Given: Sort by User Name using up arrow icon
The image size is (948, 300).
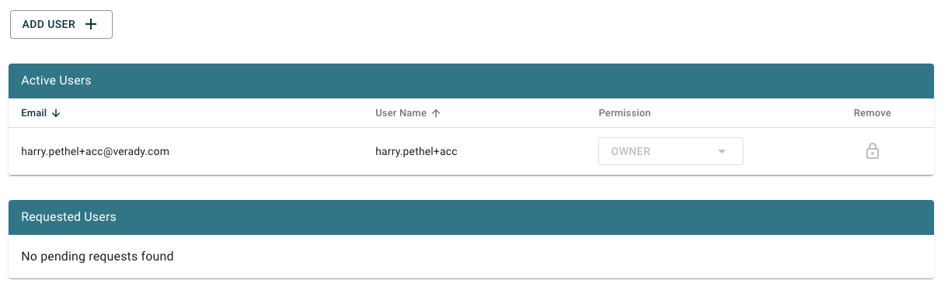Looking at the screenshot, I should (436, 113).
